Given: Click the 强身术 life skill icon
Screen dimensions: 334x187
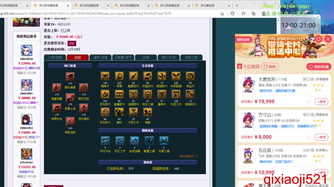Looking at the screenshot, I should (105, 76).
